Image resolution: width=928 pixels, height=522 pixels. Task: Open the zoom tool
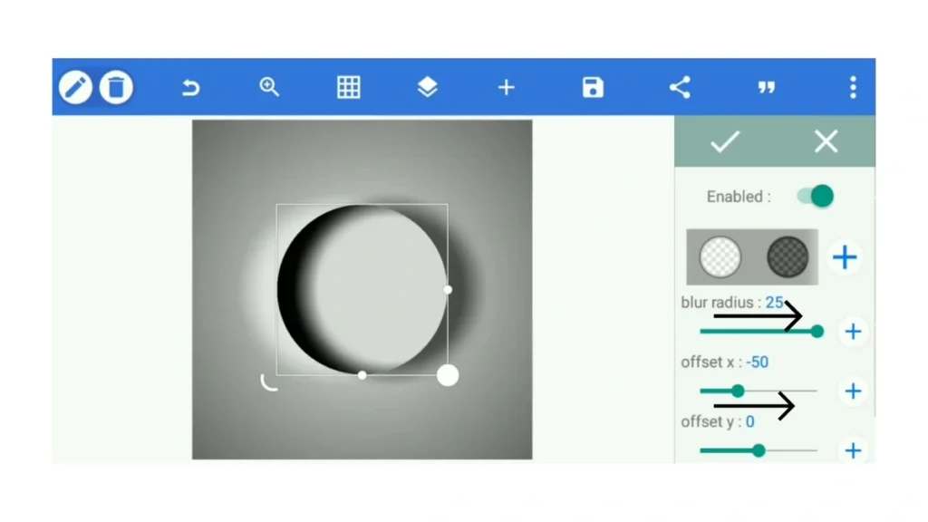coord(269,87)
